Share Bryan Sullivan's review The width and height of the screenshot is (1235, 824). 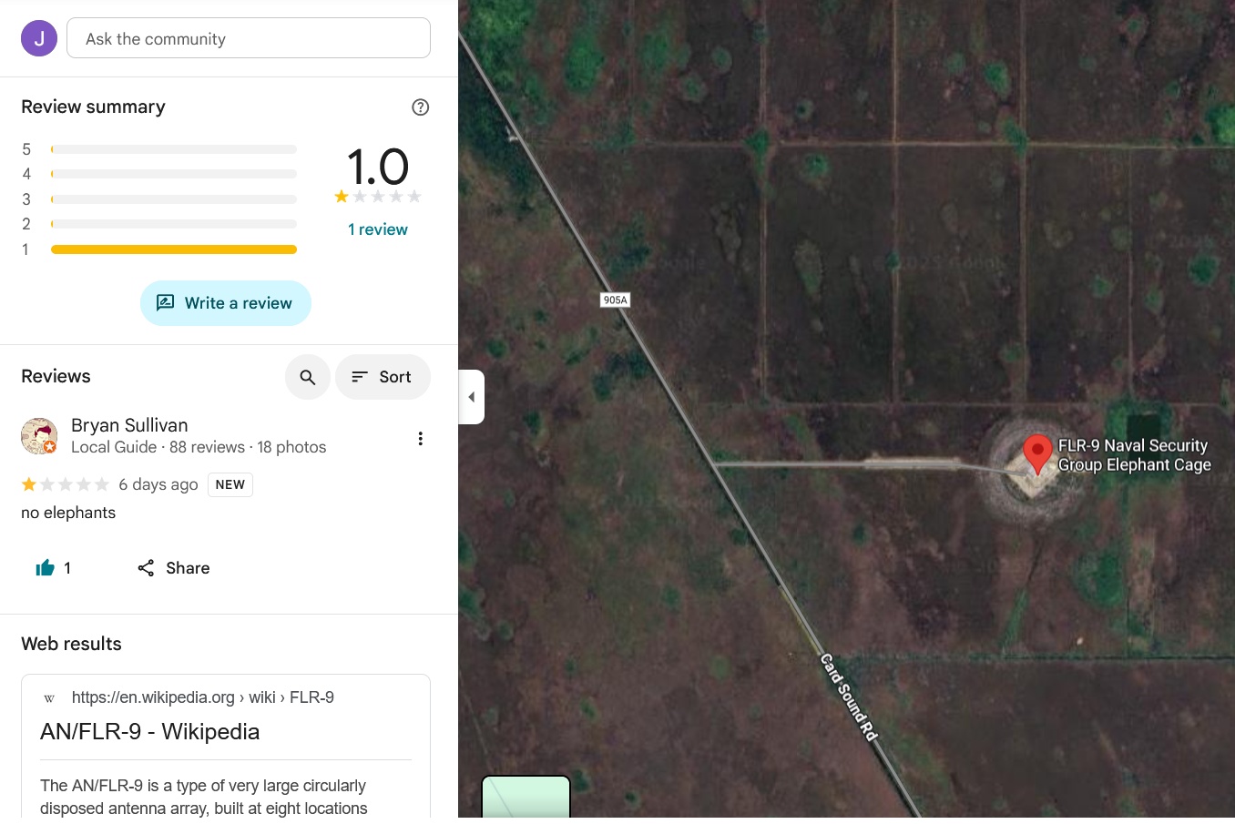(174, 568)
